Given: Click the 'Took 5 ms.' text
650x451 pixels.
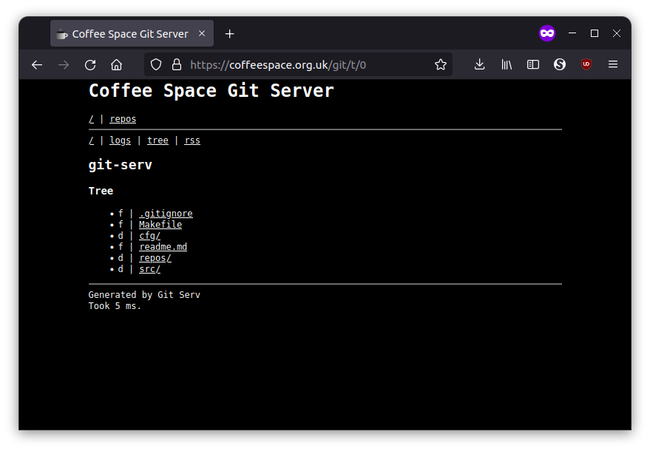Looking at the screenshot, I should click(x=115, y=306).
